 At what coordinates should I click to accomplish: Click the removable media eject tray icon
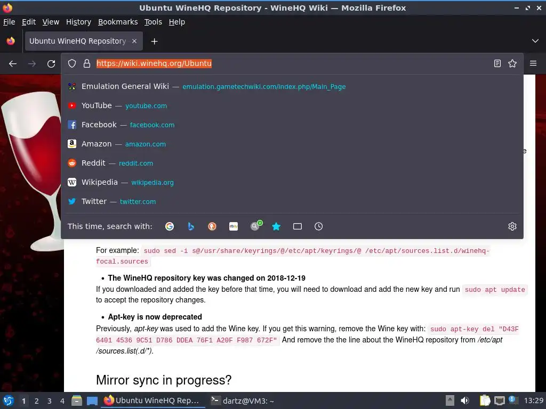click(x=450, y=400)
